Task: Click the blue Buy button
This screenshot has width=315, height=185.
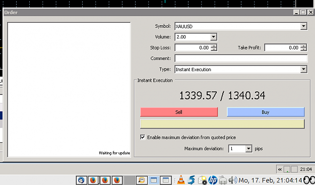Action: (x=266, y=112)
